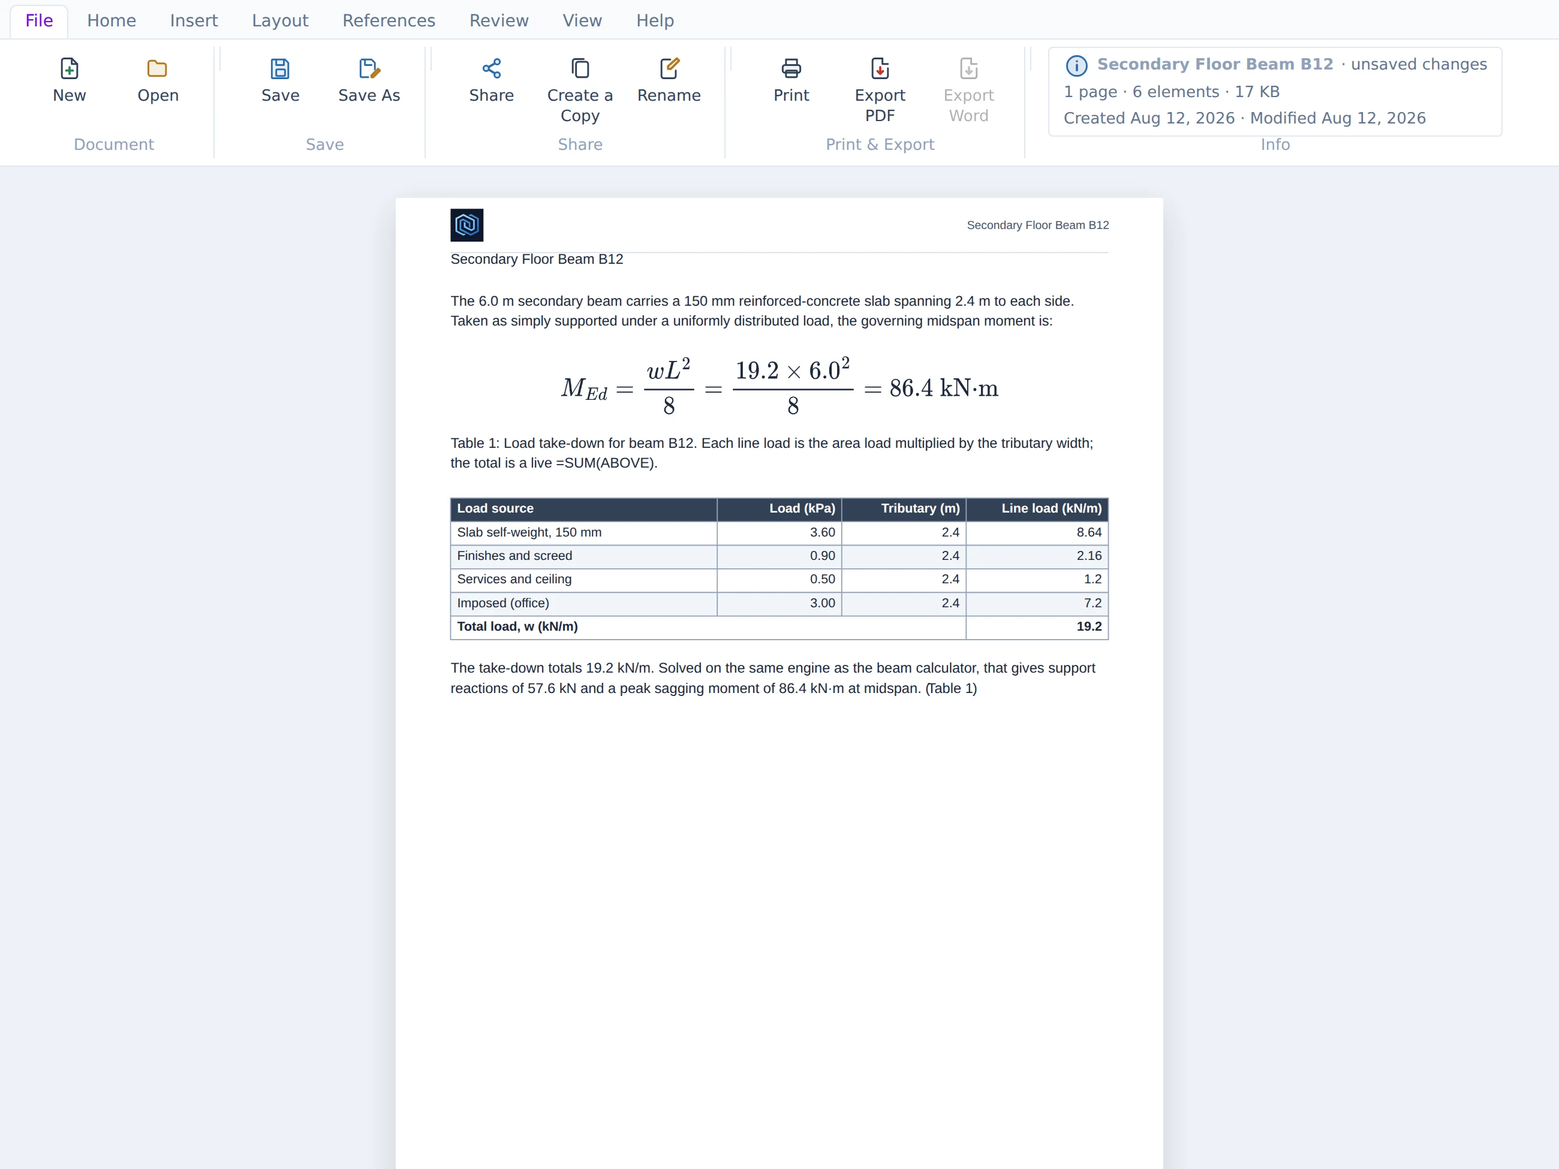Open the Insert ribbon tab
Screen dimensions: 1559x1169
click(194, 20)
